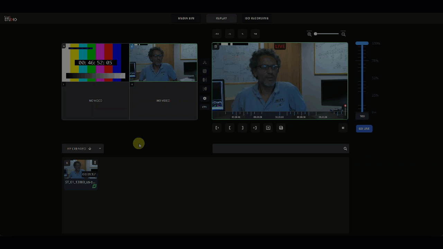Toggle the CTI button beside the multiview
This screenshot has width=443, height=249.
click(205, 107)
